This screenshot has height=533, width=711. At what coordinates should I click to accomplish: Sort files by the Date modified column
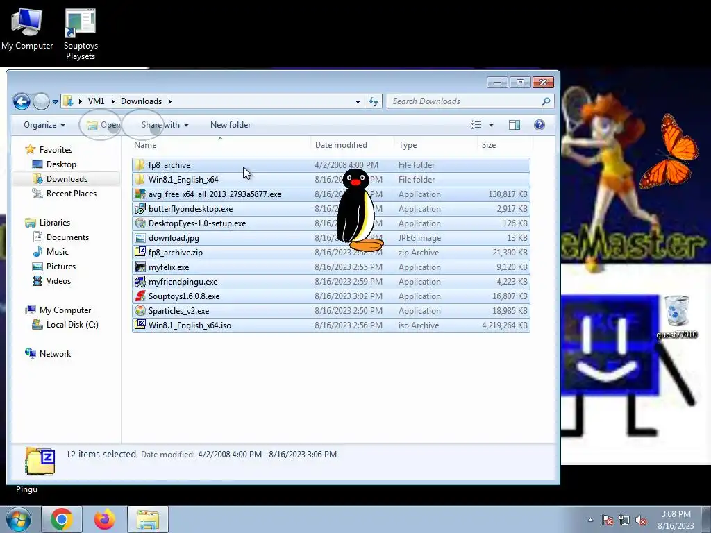[x=352, y=145]
